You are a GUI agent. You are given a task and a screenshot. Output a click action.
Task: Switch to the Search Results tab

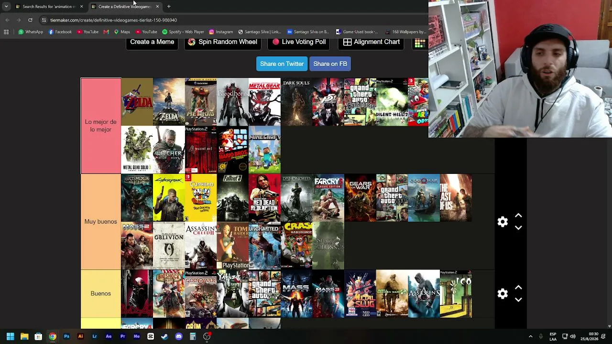click(49, 7)
